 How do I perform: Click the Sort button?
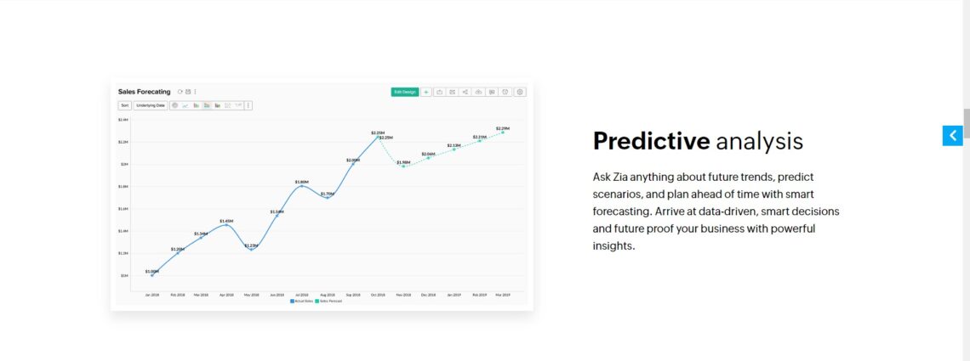[x=124, y=105]
